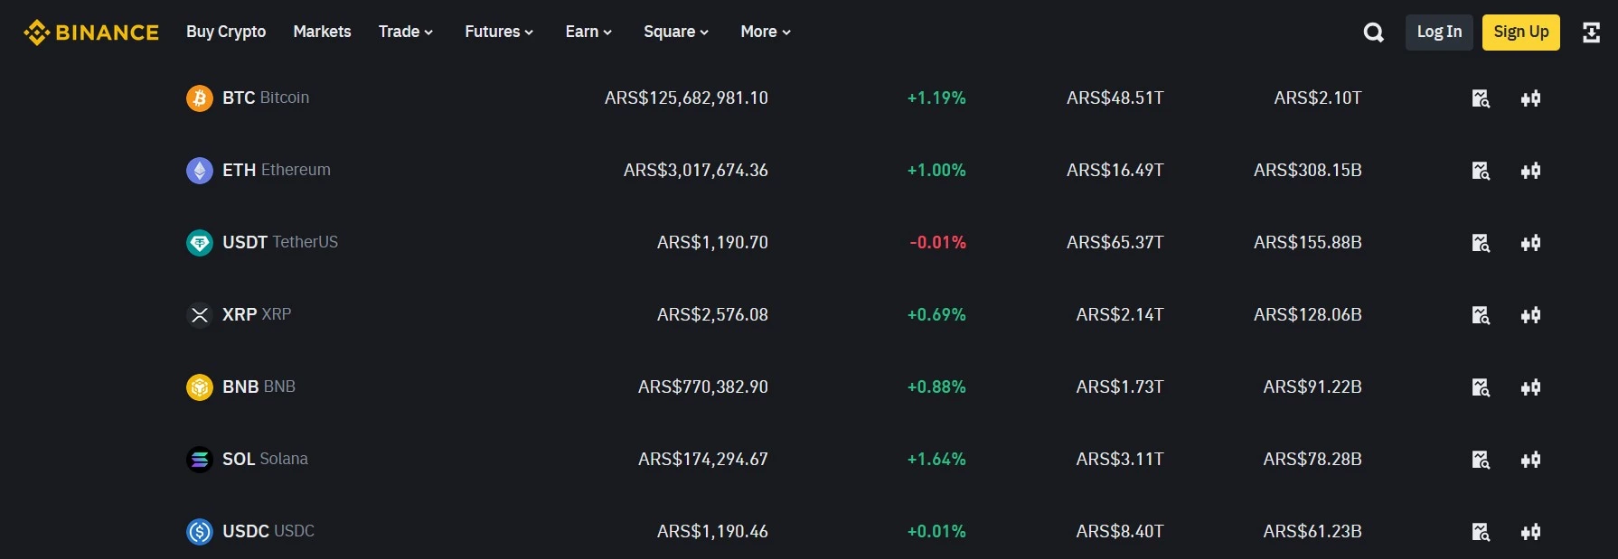Click the chart icon for XRP row
The width and height of the screenshot is (1618, 559).
(x=1480, y=314)
